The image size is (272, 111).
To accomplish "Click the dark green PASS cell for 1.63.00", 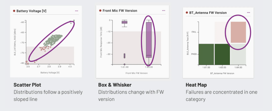I will (x=222, y=54).
